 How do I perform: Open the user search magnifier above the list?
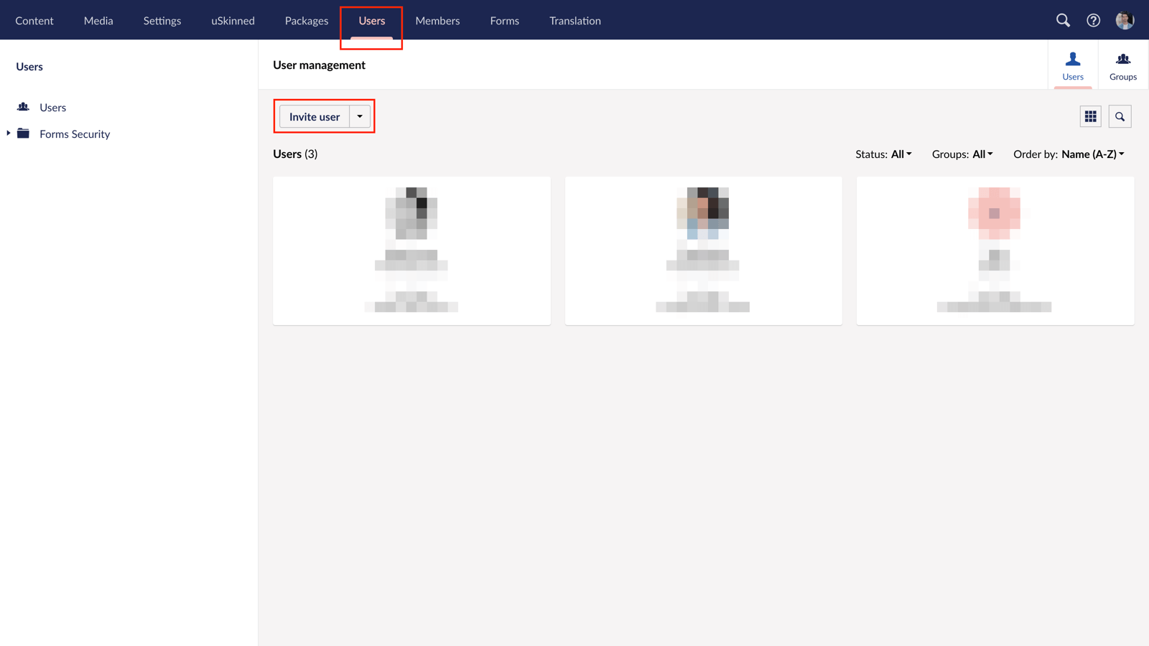(1120, 116)
